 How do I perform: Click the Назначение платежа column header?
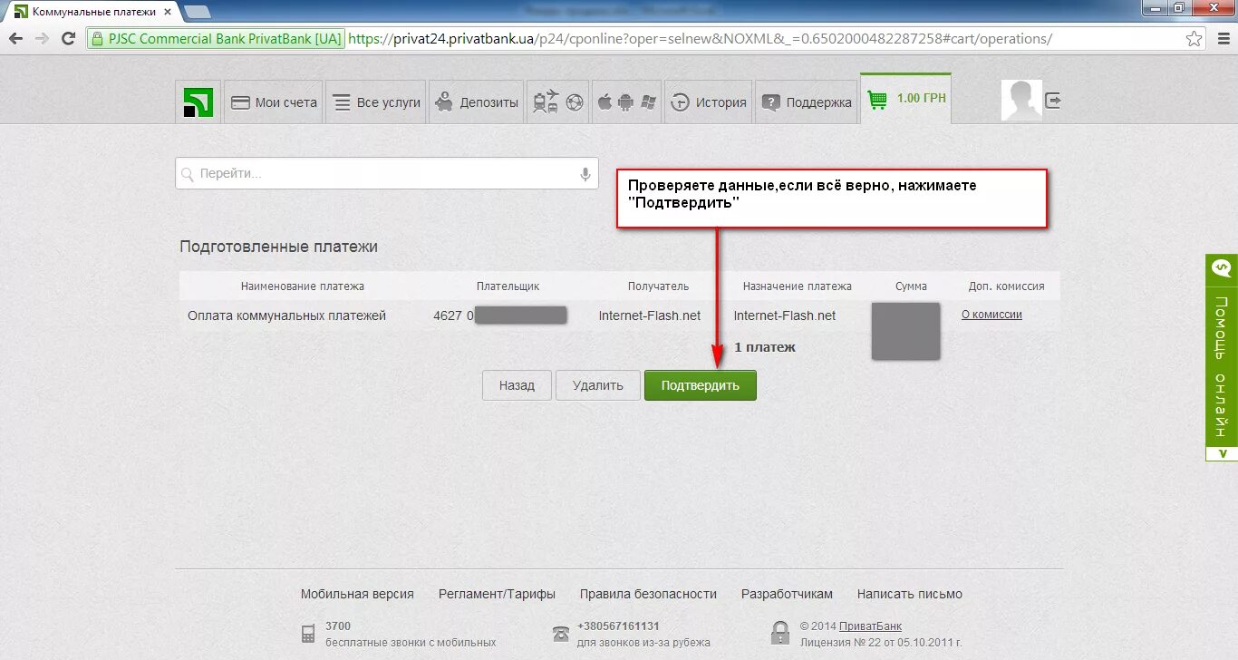point(798,286)
